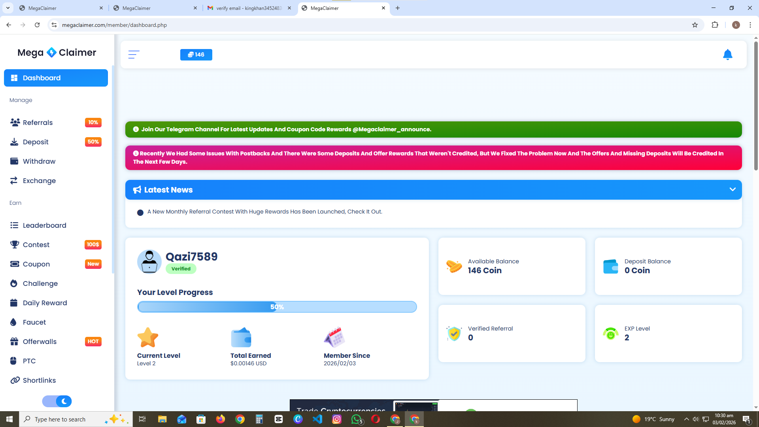Click the Total Earned wallet icon

click(241, 337)
